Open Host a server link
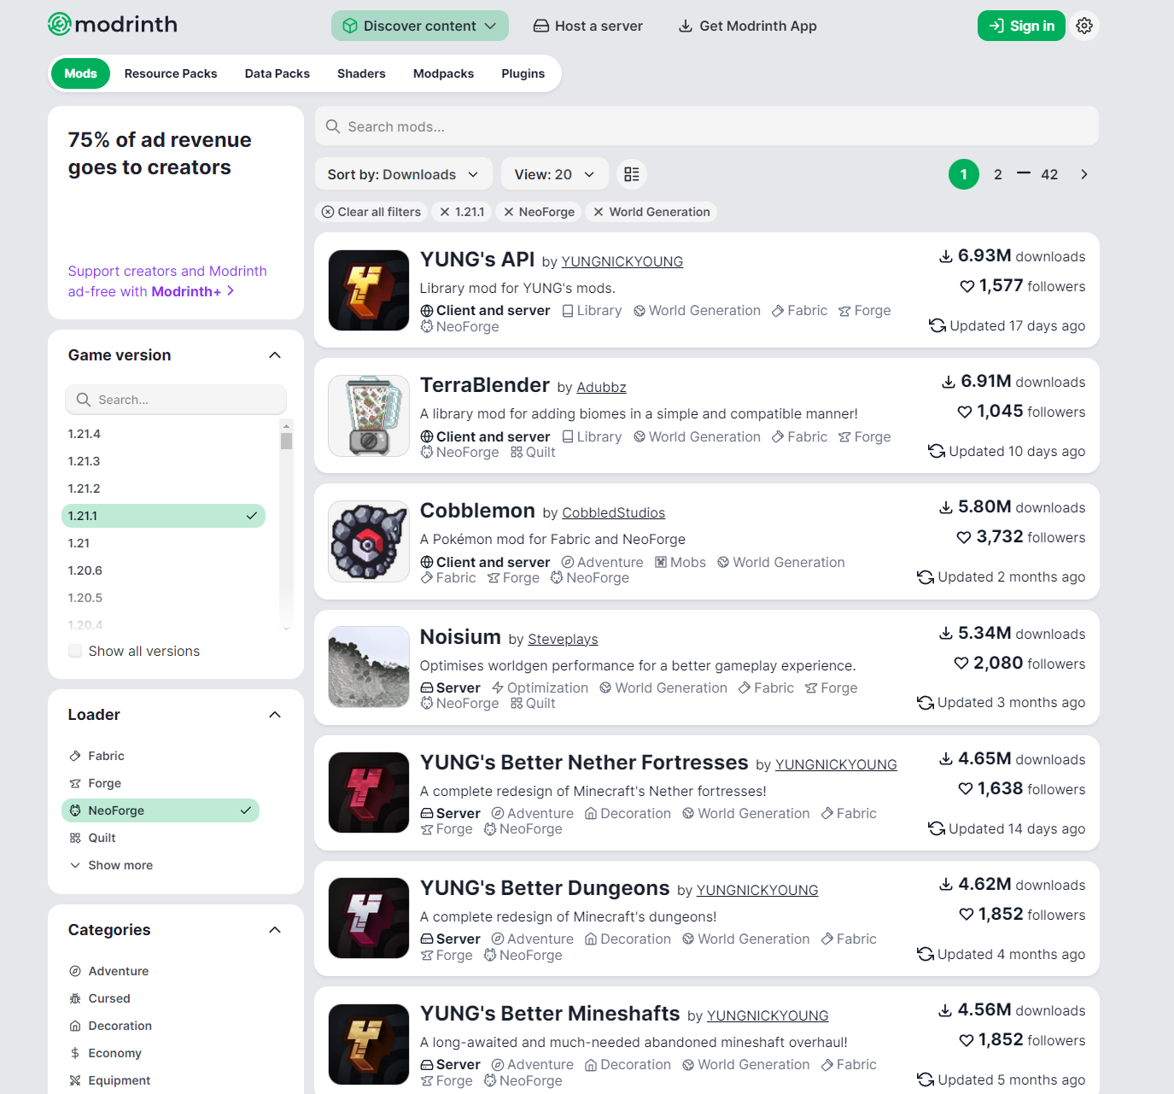 (x=588, y=26)
